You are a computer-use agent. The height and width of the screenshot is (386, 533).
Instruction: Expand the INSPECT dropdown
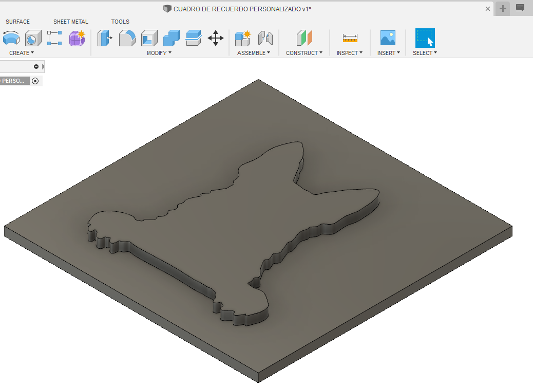pyautogui.click(x=350, y=53)
